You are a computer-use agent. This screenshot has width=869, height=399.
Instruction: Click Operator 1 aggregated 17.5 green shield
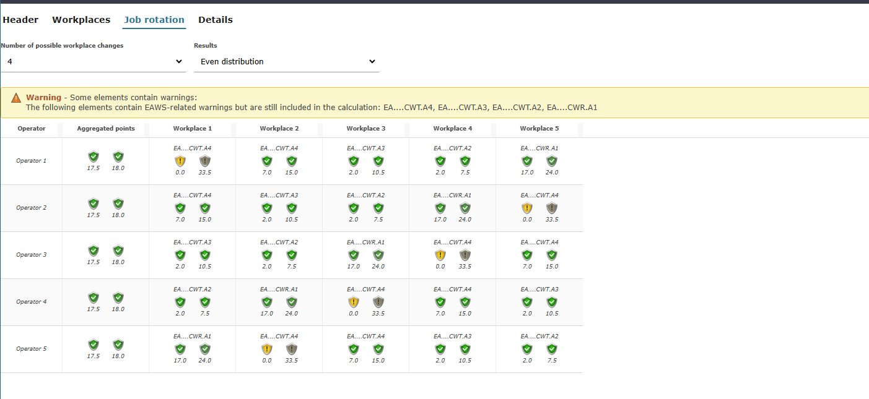click(94, 157)
